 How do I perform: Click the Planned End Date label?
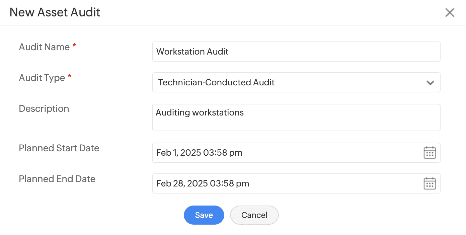(57, 179)
